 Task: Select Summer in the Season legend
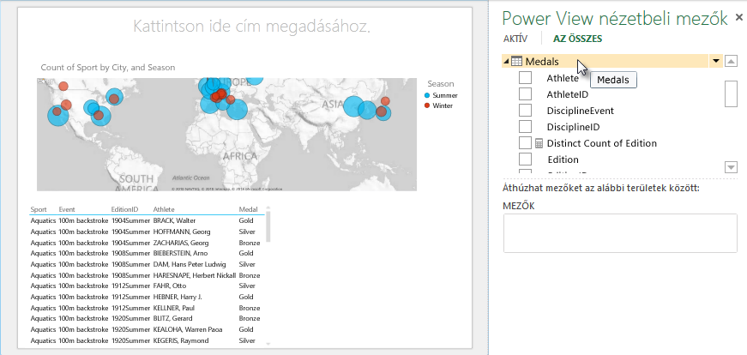440,95
